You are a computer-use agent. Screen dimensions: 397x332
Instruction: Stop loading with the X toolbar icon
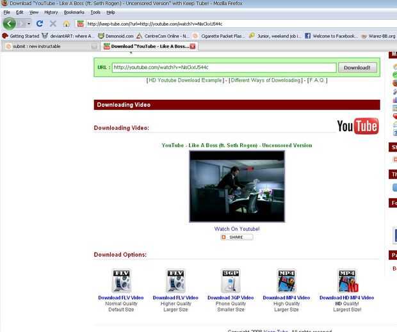[53, 24]
